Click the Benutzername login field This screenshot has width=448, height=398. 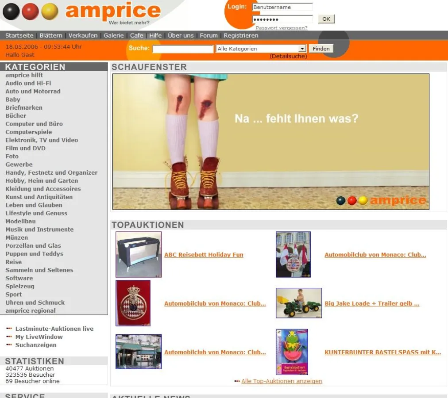(282, 7)
